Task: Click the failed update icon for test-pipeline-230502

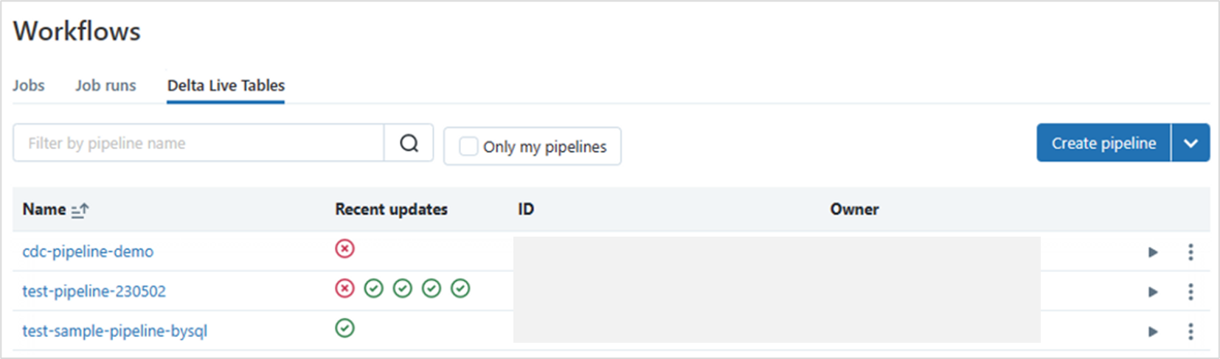Action: tap(344, 288)
